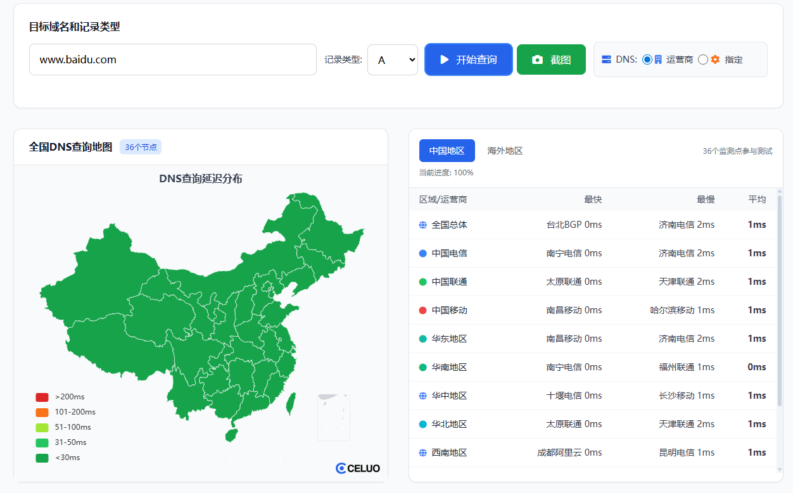793x493 pixels.
Task: Click the globe icon beside 全国总体
Action: tap(423, 225)
